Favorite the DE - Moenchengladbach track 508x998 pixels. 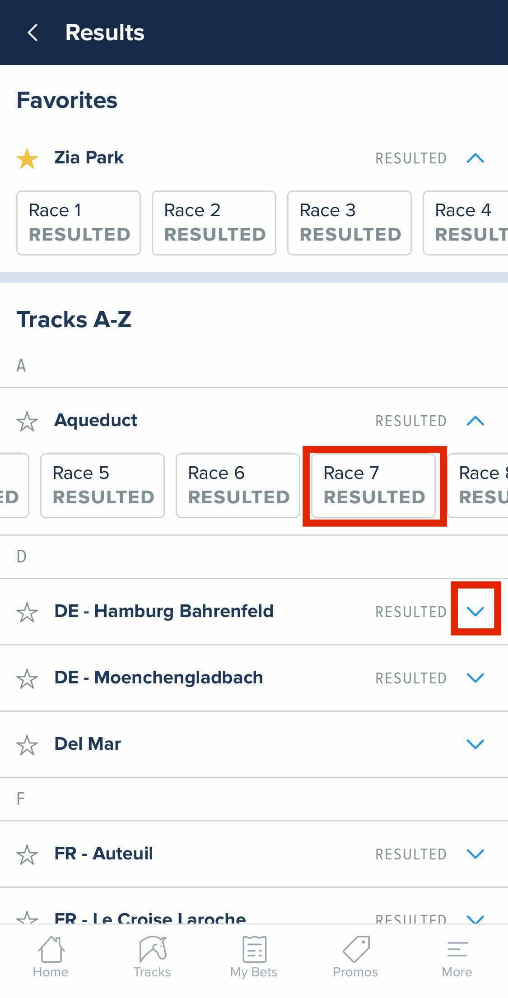tap(27, 678)
